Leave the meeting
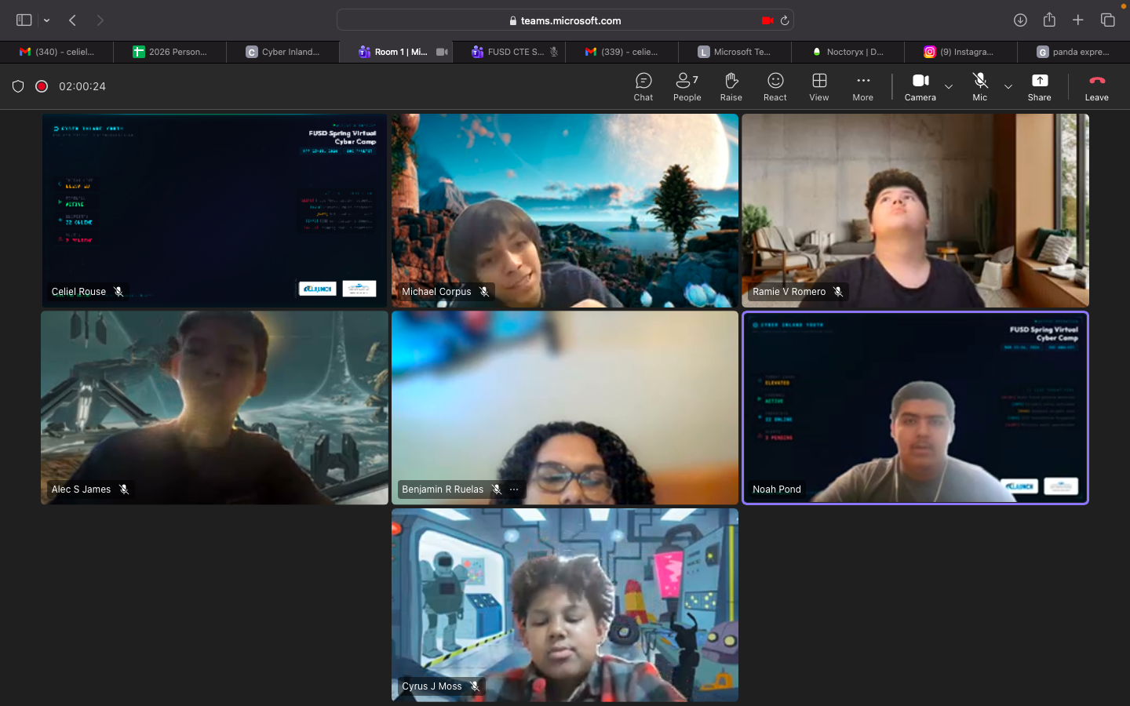The width and height of the screenshot is (1130, 706). pos(1096,86)
